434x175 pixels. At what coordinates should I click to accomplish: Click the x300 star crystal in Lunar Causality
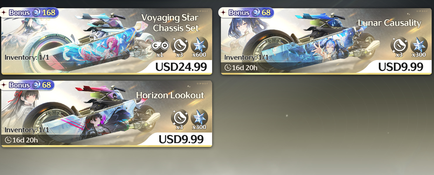click(419, 45)
